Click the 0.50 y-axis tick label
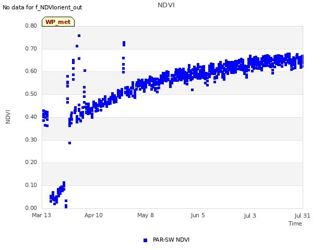The width and height of the screenshot is (334, 250). point(31,94)
